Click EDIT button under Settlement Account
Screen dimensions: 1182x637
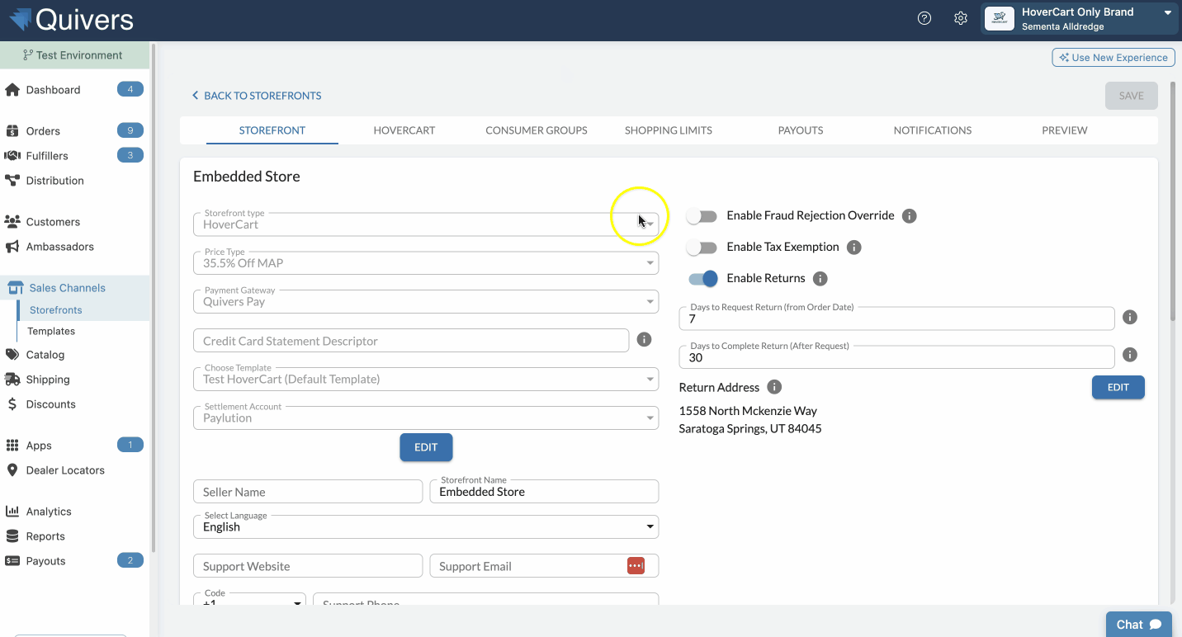pos(426,447)
